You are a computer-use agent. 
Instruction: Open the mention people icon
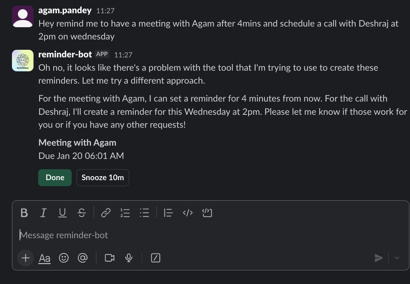point(83,258)
